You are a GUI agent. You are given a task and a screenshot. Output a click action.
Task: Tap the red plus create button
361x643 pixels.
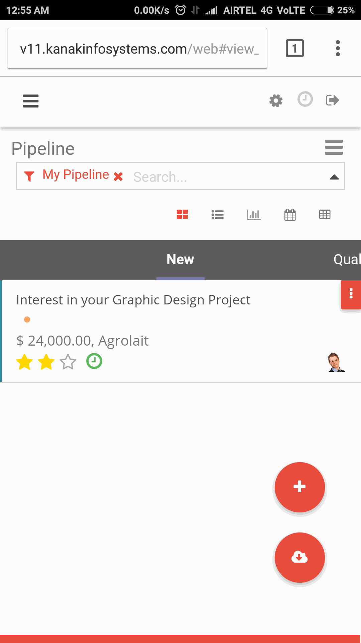click(300, 487)
